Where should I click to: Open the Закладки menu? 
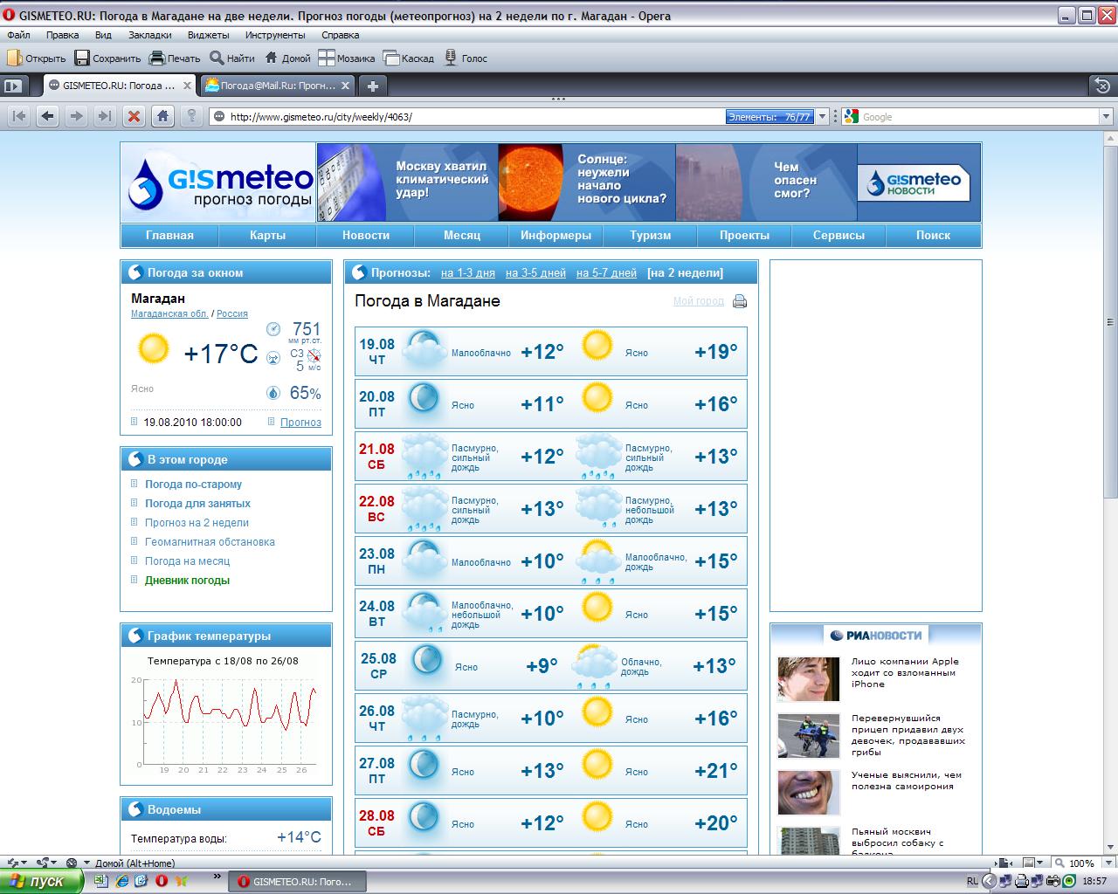(x=149, y=35)
